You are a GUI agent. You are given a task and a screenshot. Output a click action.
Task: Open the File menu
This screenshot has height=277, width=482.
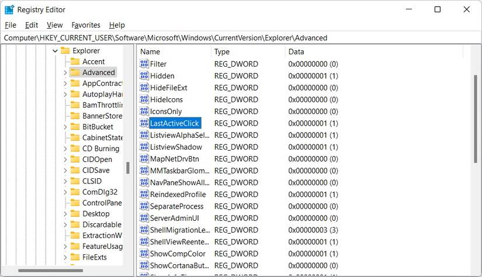coord(11,25)
